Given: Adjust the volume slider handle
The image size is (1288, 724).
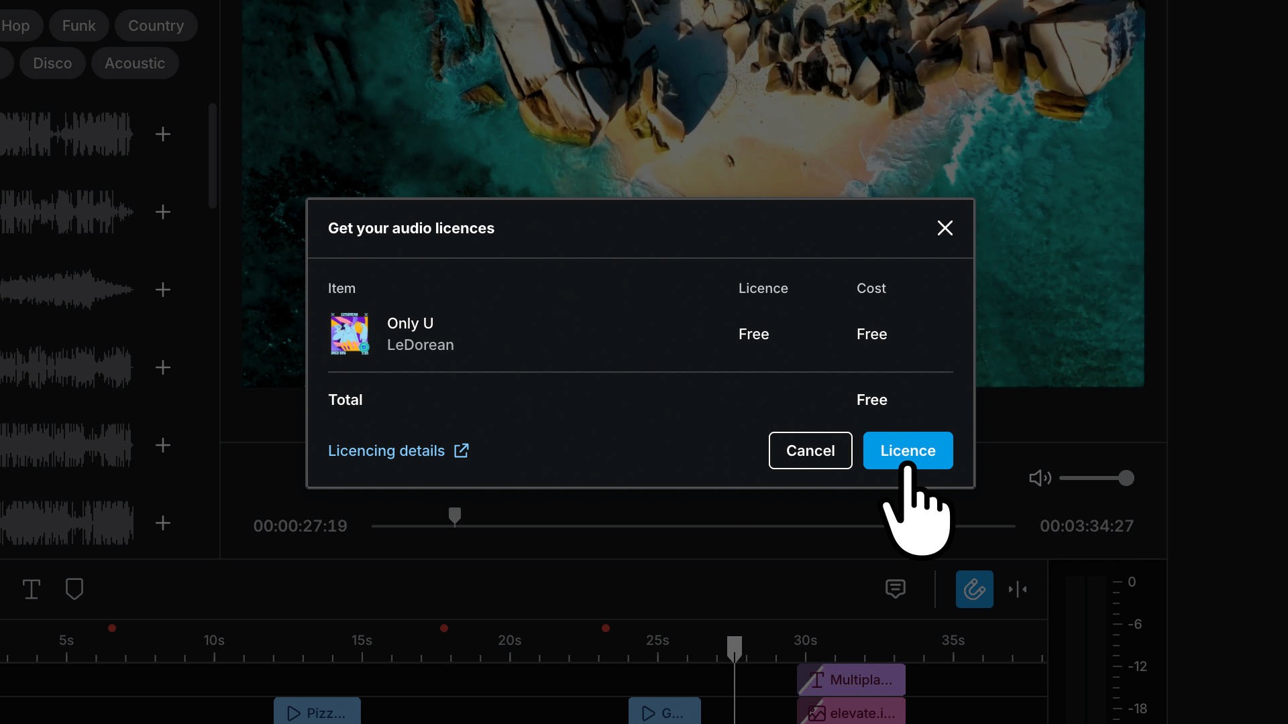Looking at the screenshot, I should (x=1126, y=478).
